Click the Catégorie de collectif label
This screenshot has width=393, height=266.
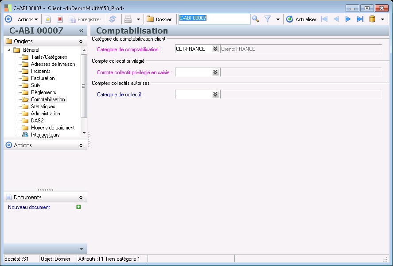tap(121, 95)
